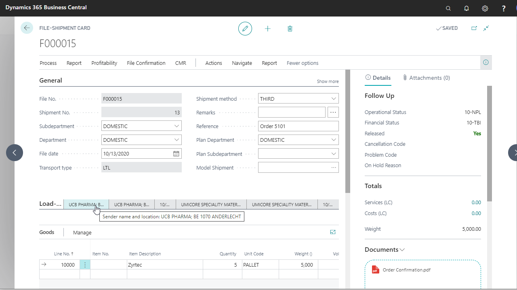Click the Goods section title

pyautogui.click(x=47, y=232)
